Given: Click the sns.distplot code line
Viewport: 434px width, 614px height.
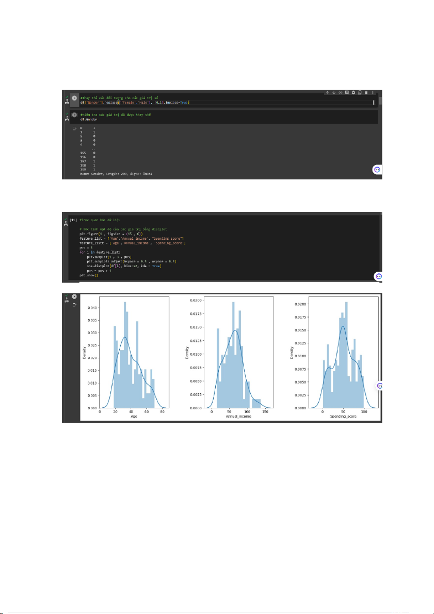Looking at the screenshot, I should (x=124, y=266).
